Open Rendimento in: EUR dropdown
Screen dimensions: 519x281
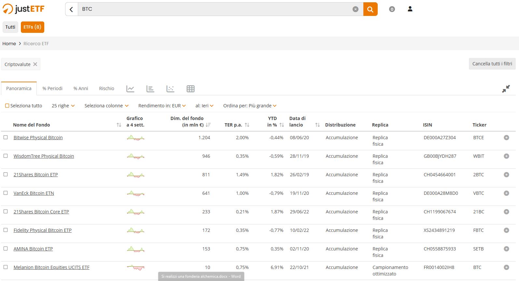[x=162, y=106]
